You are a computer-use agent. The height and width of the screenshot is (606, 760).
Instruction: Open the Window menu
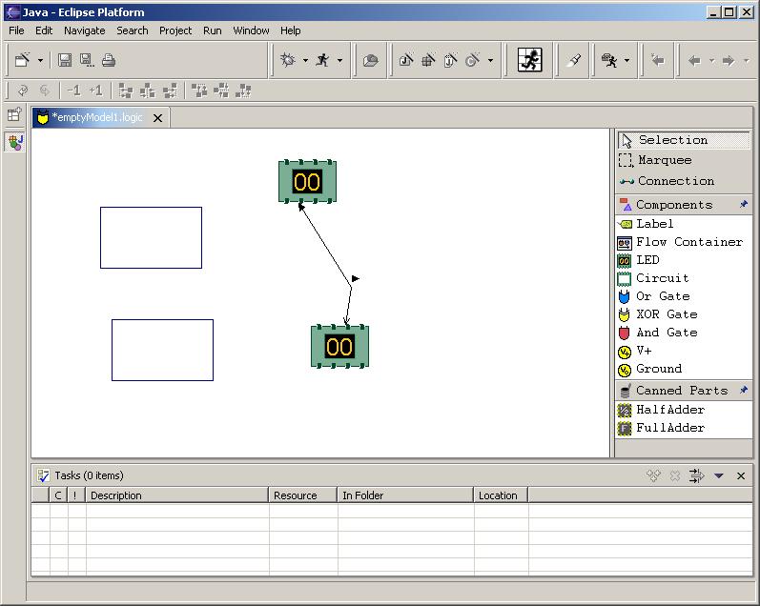[251, 30]
